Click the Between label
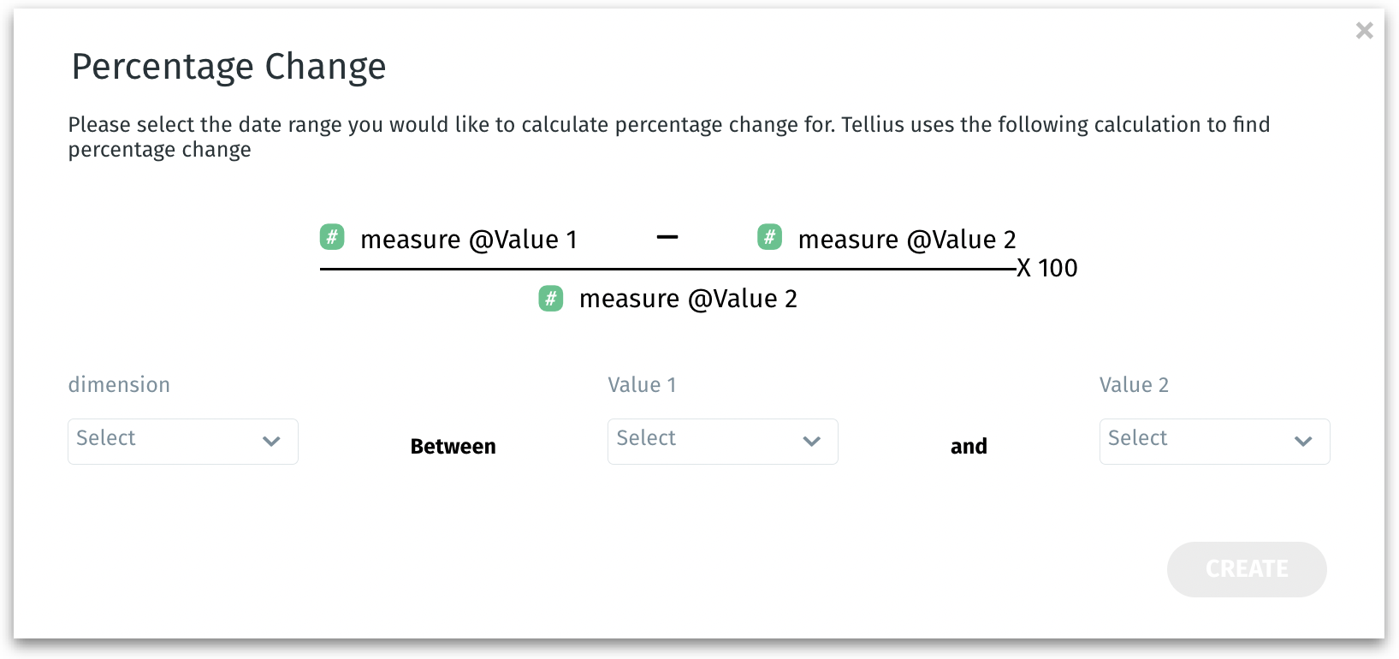This screenshot has height=659, width=1399. coord(453,447)
